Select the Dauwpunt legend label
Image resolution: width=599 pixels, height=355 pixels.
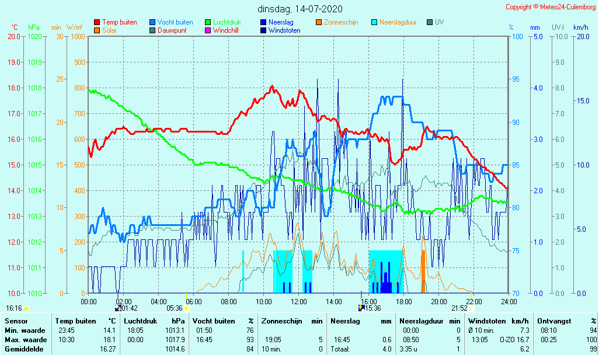(x=173, y=30)
